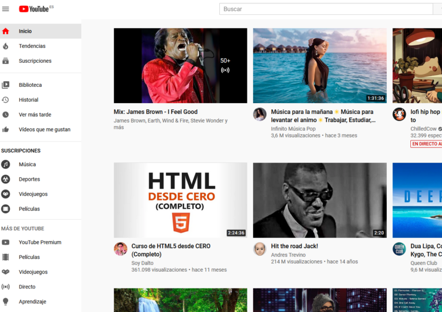Click the Suscripciones sidebar icon
Screen dimensions: 442x312
6,61
